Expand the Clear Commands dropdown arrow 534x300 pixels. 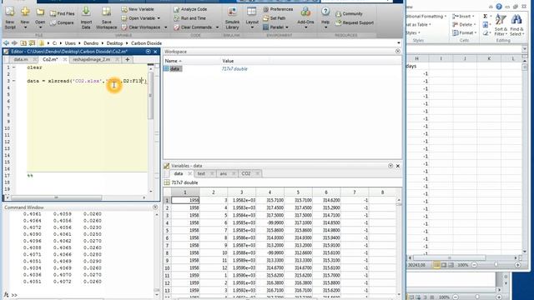[x=217, y=27]
